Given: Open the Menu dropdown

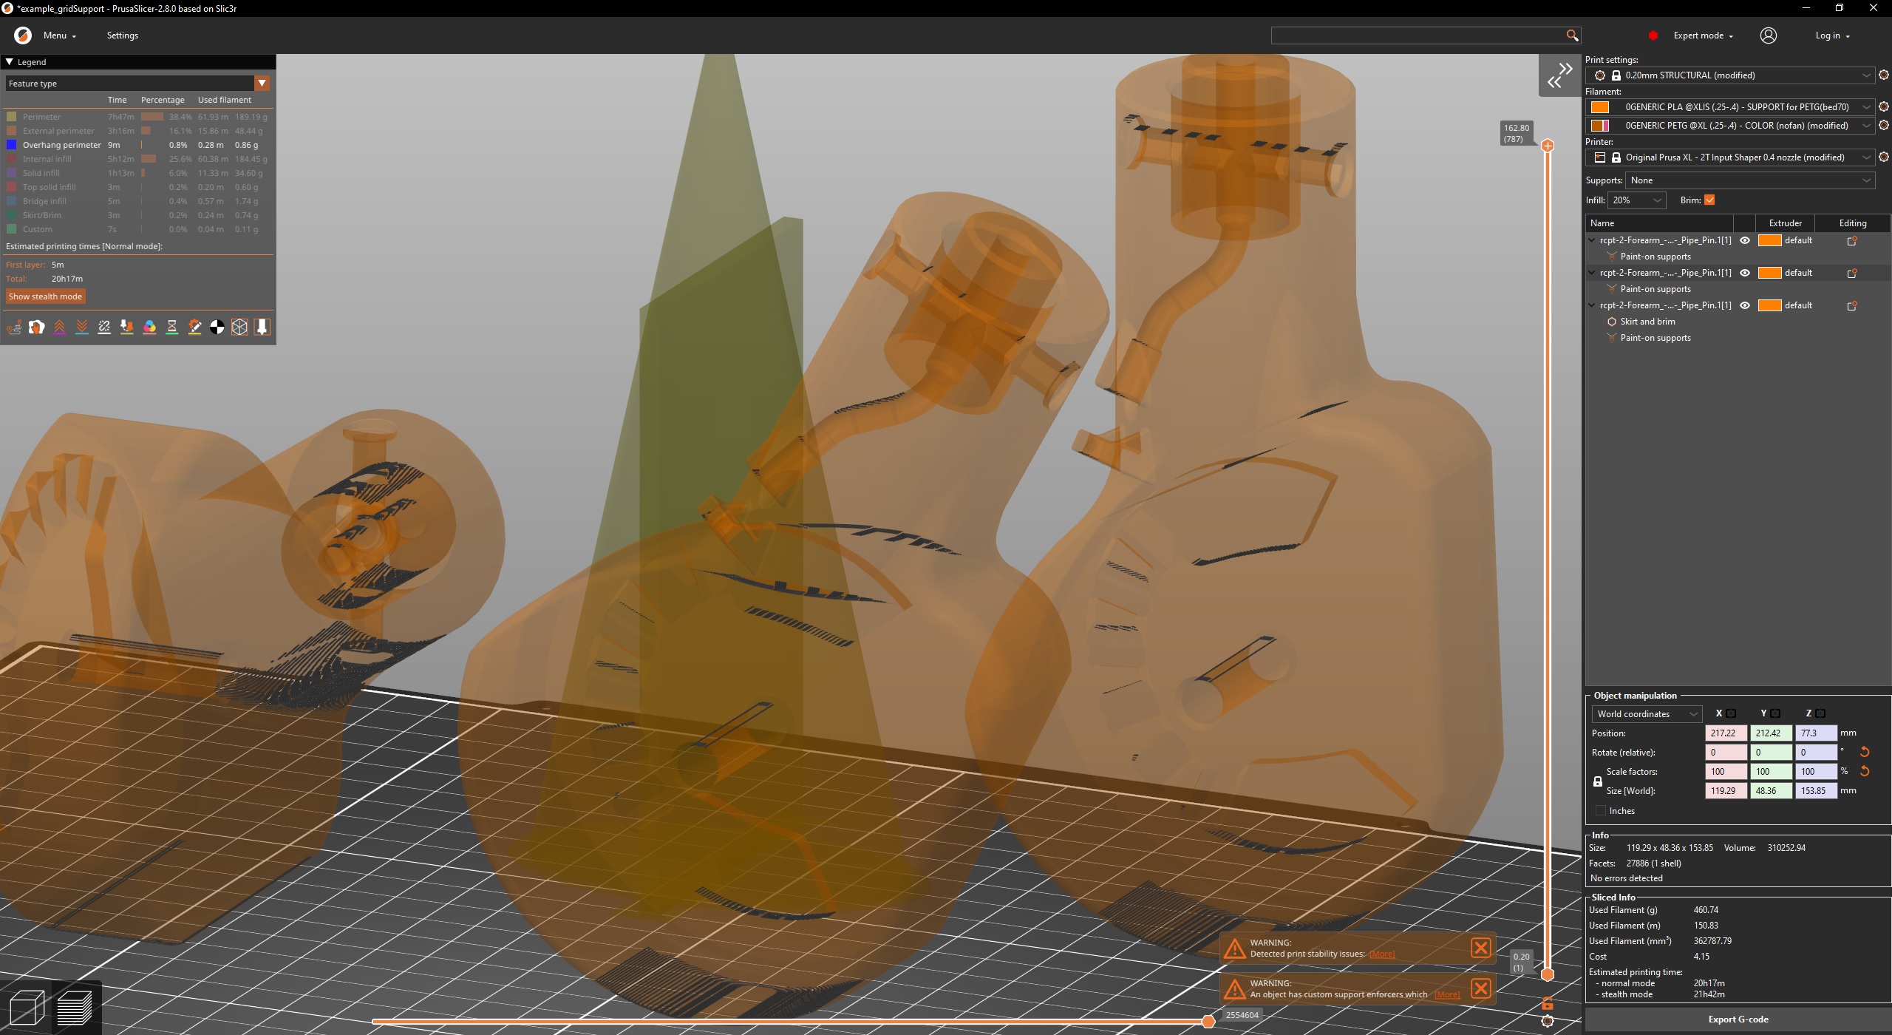Looking at the screenshot, I should pos(59,35).
